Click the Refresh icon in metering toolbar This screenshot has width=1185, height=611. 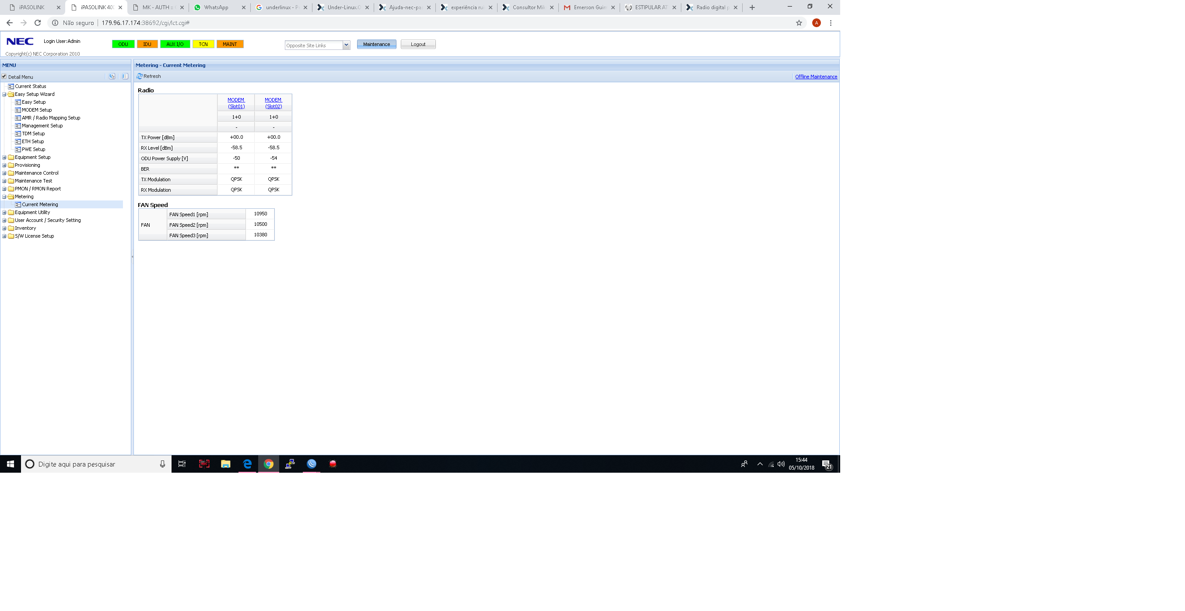pyautogui.click(x=140, y=76)
